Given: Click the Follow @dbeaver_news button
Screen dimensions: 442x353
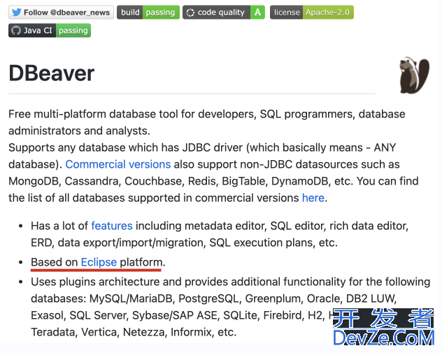Looking at the screenshot, I should (x=61, y=13).
